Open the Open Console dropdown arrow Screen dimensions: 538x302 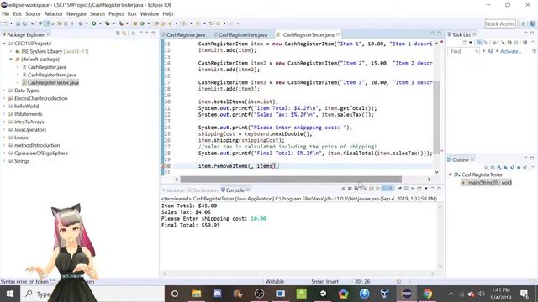coord(426,188)
